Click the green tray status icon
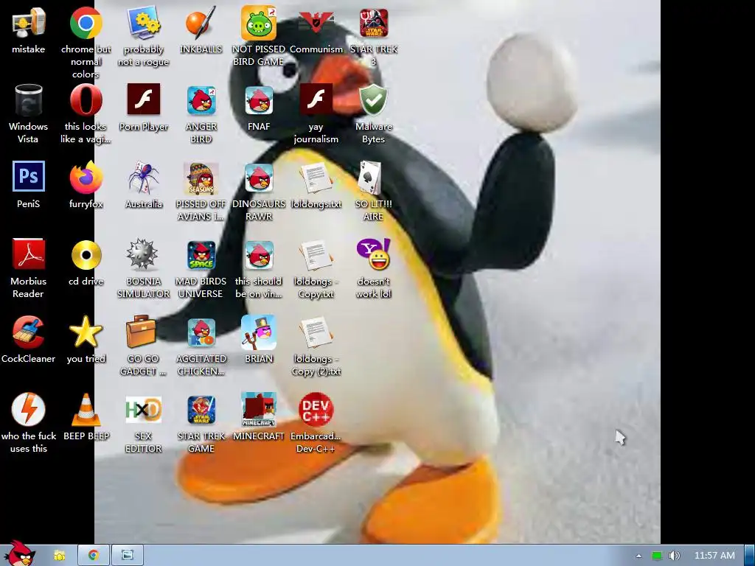 coord(657,556)
